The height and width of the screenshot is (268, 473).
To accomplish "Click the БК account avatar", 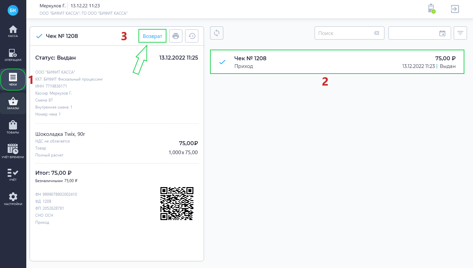I will (x=13, y=10).
